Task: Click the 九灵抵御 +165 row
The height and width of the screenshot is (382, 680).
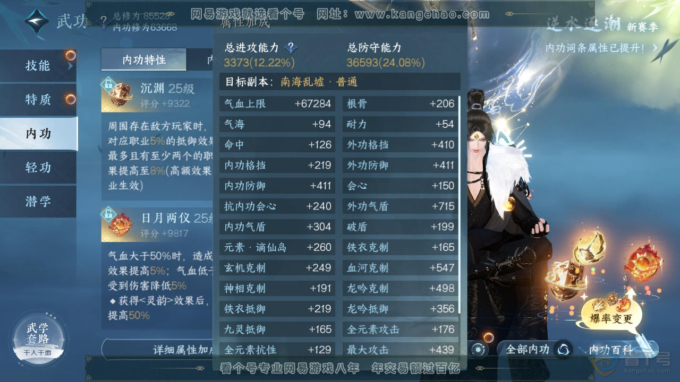Action: 277,329
